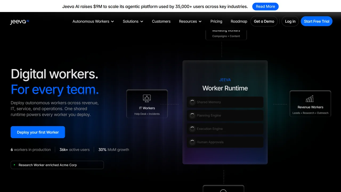Click the Get a Demo button
The height and width of the screenshot is (192, 341).
click(264, 21)
